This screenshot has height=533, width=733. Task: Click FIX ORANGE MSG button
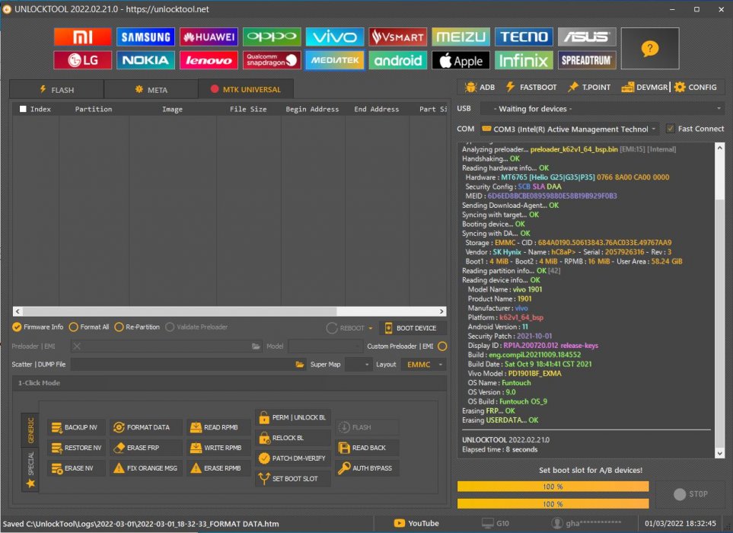click(146, 468)
